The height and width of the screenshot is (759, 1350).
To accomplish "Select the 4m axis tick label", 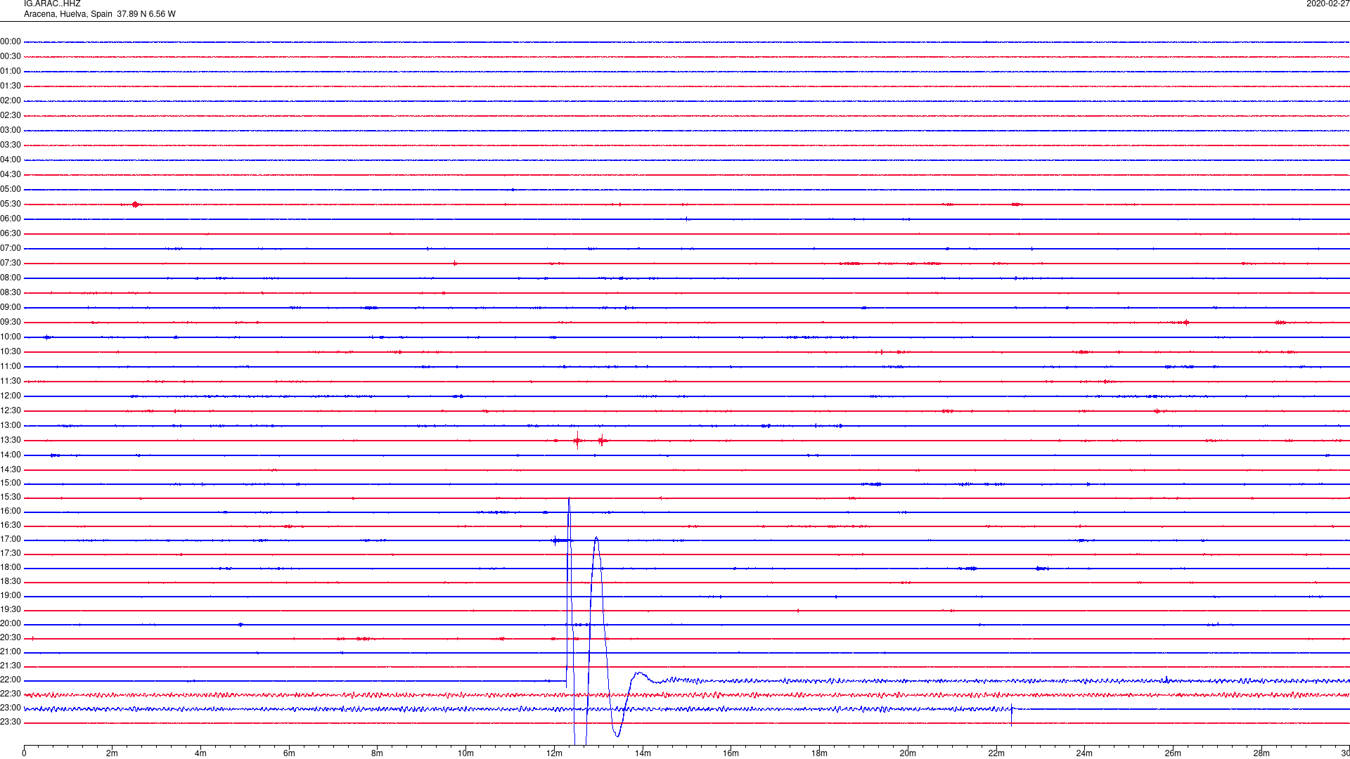I will (200, 753).
